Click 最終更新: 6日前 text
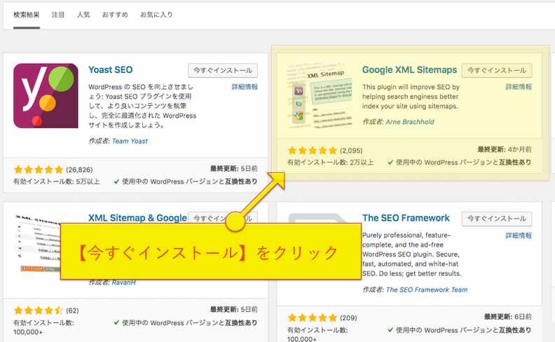This screenshot has width=555, height=342. click(508, 317)
